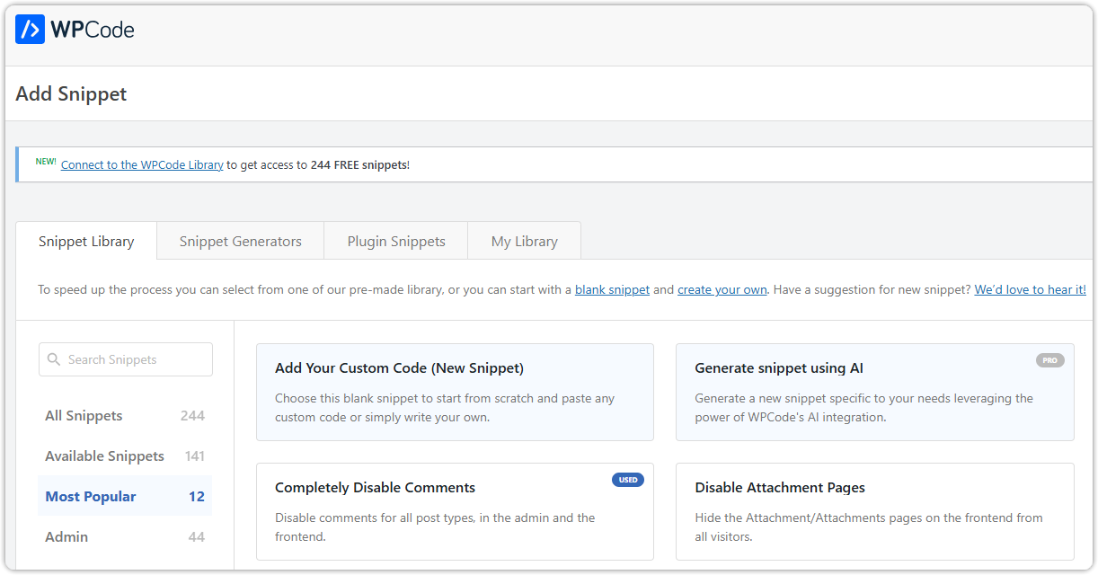Go to the My Library tab
Viewport: 1098px width, 575px height.
coord(525,241)
